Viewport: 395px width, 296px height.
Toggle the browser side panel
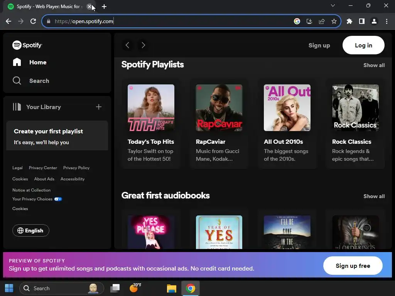(362, 22)
